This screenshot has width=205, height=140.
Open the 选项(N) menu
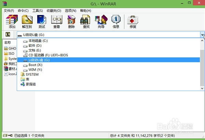click(x=71, y=11)
